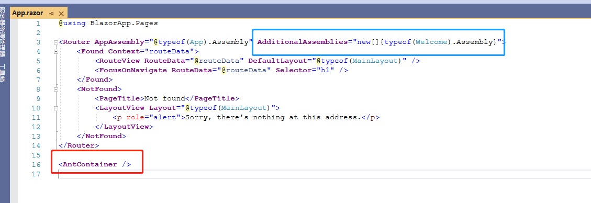The image size is (591, 203).
Task: Click line number 15 in the gutter
Action: [x=36, y=155]
